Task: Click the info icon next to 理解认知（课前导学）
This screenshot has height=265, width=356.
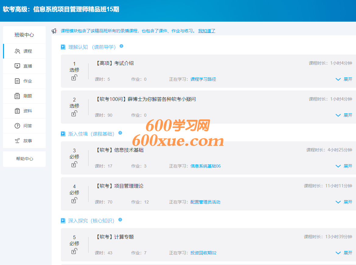Action: click(121, 46)
